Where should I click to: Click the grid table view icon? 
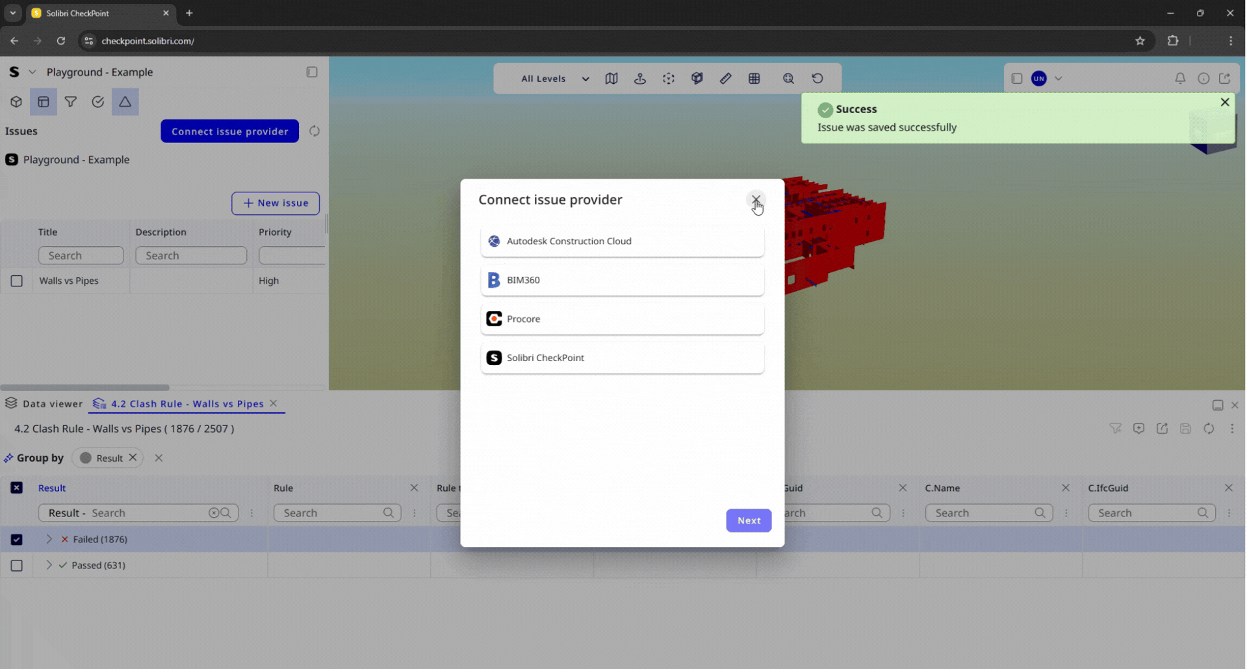pyautogui.click(x=754, y=79)
